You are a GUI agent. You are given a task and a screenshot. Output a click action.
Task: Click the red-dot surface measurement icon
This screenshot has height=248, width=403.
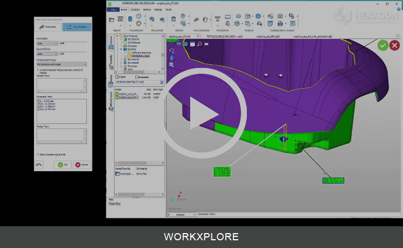tap(205, 19)
